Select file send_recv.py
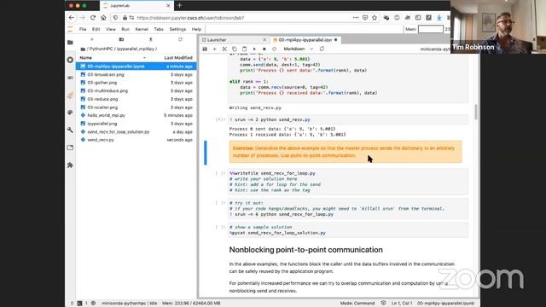Viewport: 546px width, 307px height. tap(136, 140)
